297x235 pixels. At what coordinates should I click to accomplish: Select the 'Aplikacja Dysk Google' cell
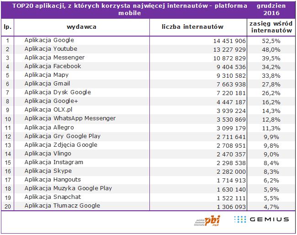[58, 92]
